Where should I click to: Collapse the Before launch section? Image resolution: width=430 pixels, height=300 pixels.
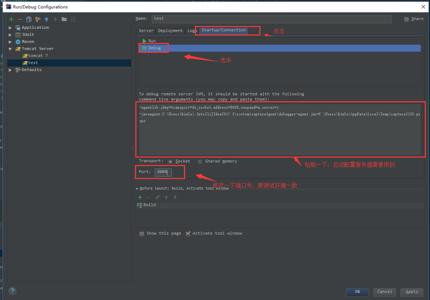tap(137, 189)
